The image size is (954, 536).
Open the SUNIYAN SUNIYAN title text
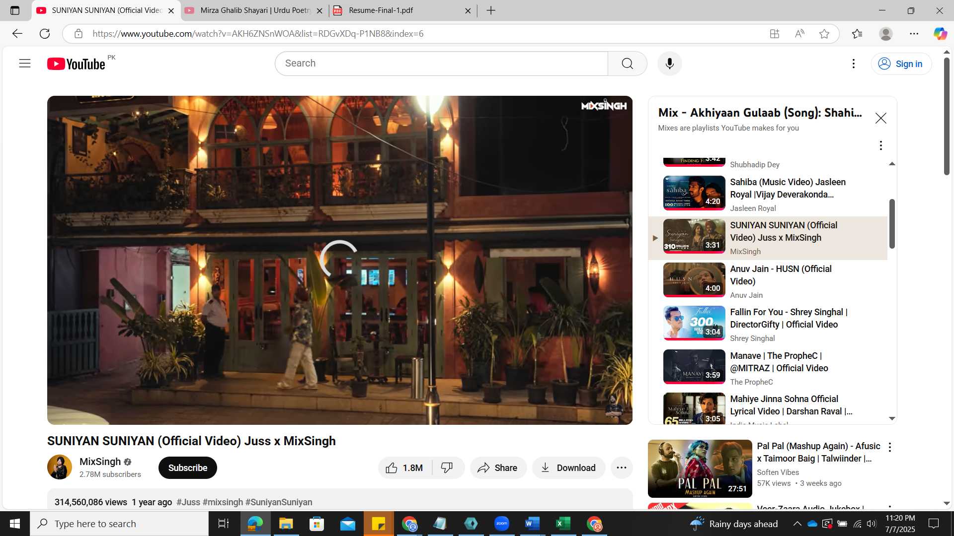[191, 441]
